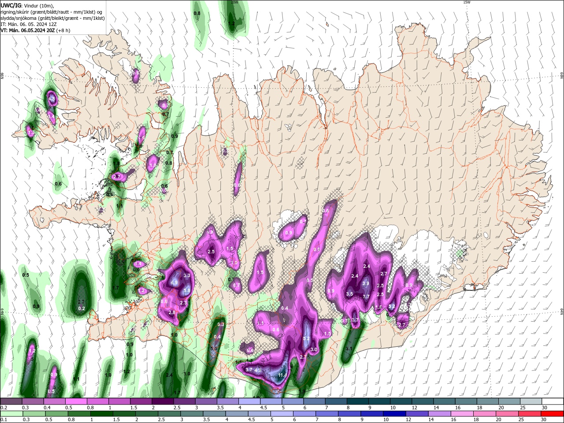
Task: Click the '3.9' snowfall value
Action: pos(366,284)
